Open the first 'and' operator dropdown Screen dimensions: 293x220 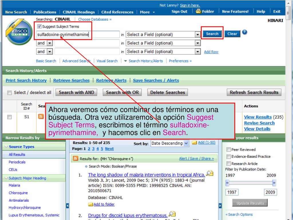(44, 43)
